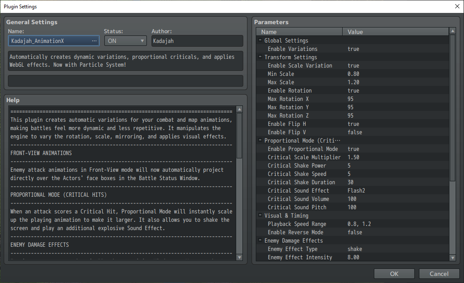Screen dimensions: 464x283
Task: Select the Max Rotation Y parameter
Action: (x=353, y=107)
